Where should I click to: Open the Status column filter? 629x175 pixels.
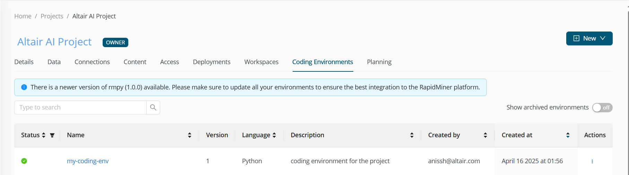(x=52, y=135)
